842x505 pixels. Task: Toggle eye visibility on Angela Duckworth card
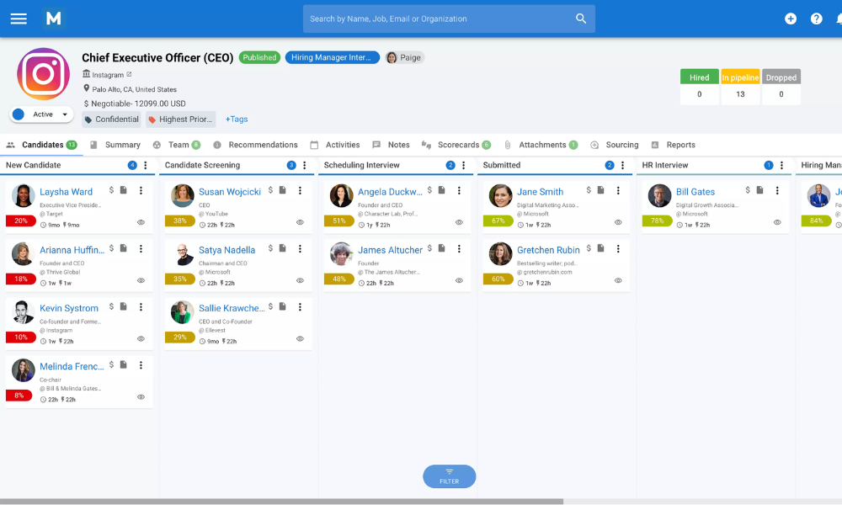point(459,222)
